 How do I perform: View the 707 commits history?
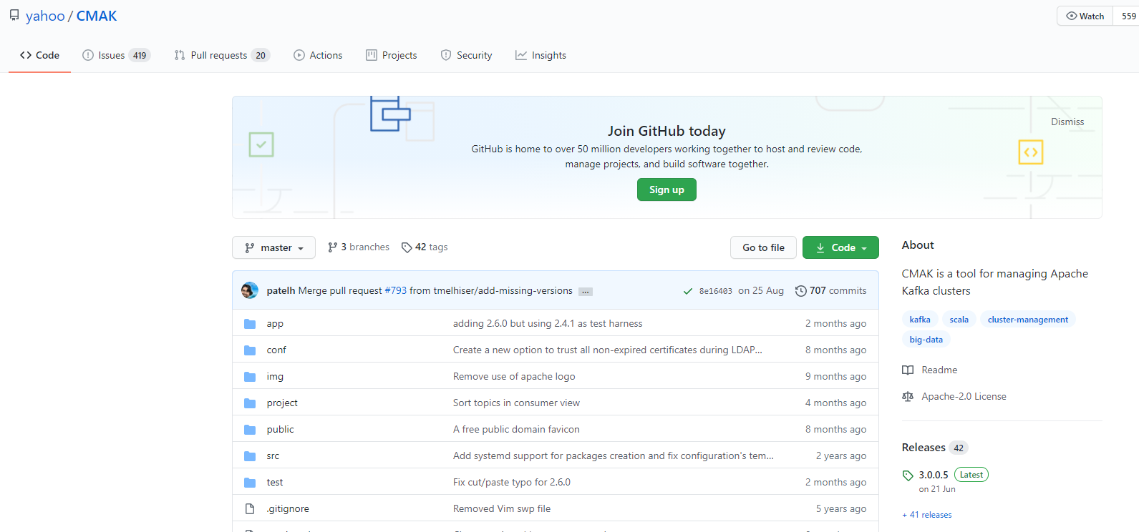[831, 291]
